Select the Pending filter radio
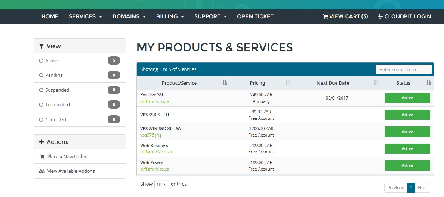The image size is (444, 197). click(x=41, y=75)
